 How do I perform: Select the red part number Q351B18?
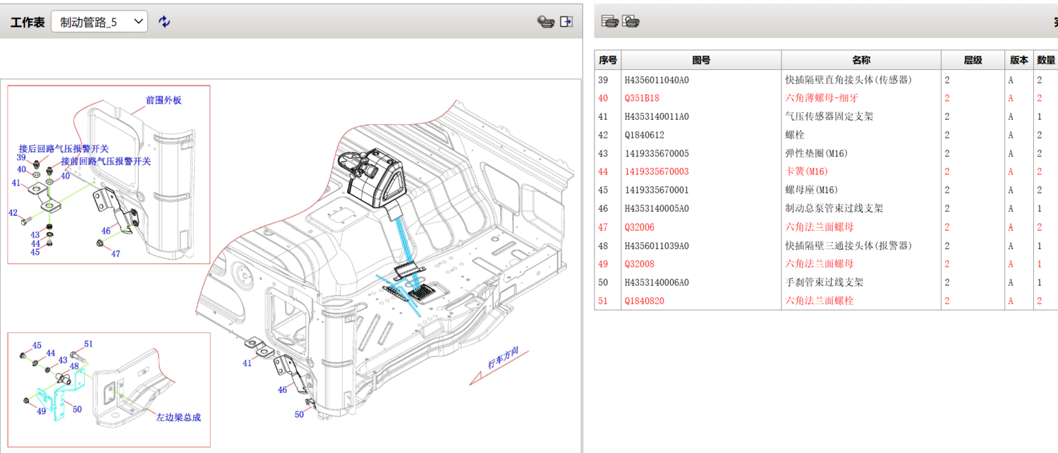[642, 98]
